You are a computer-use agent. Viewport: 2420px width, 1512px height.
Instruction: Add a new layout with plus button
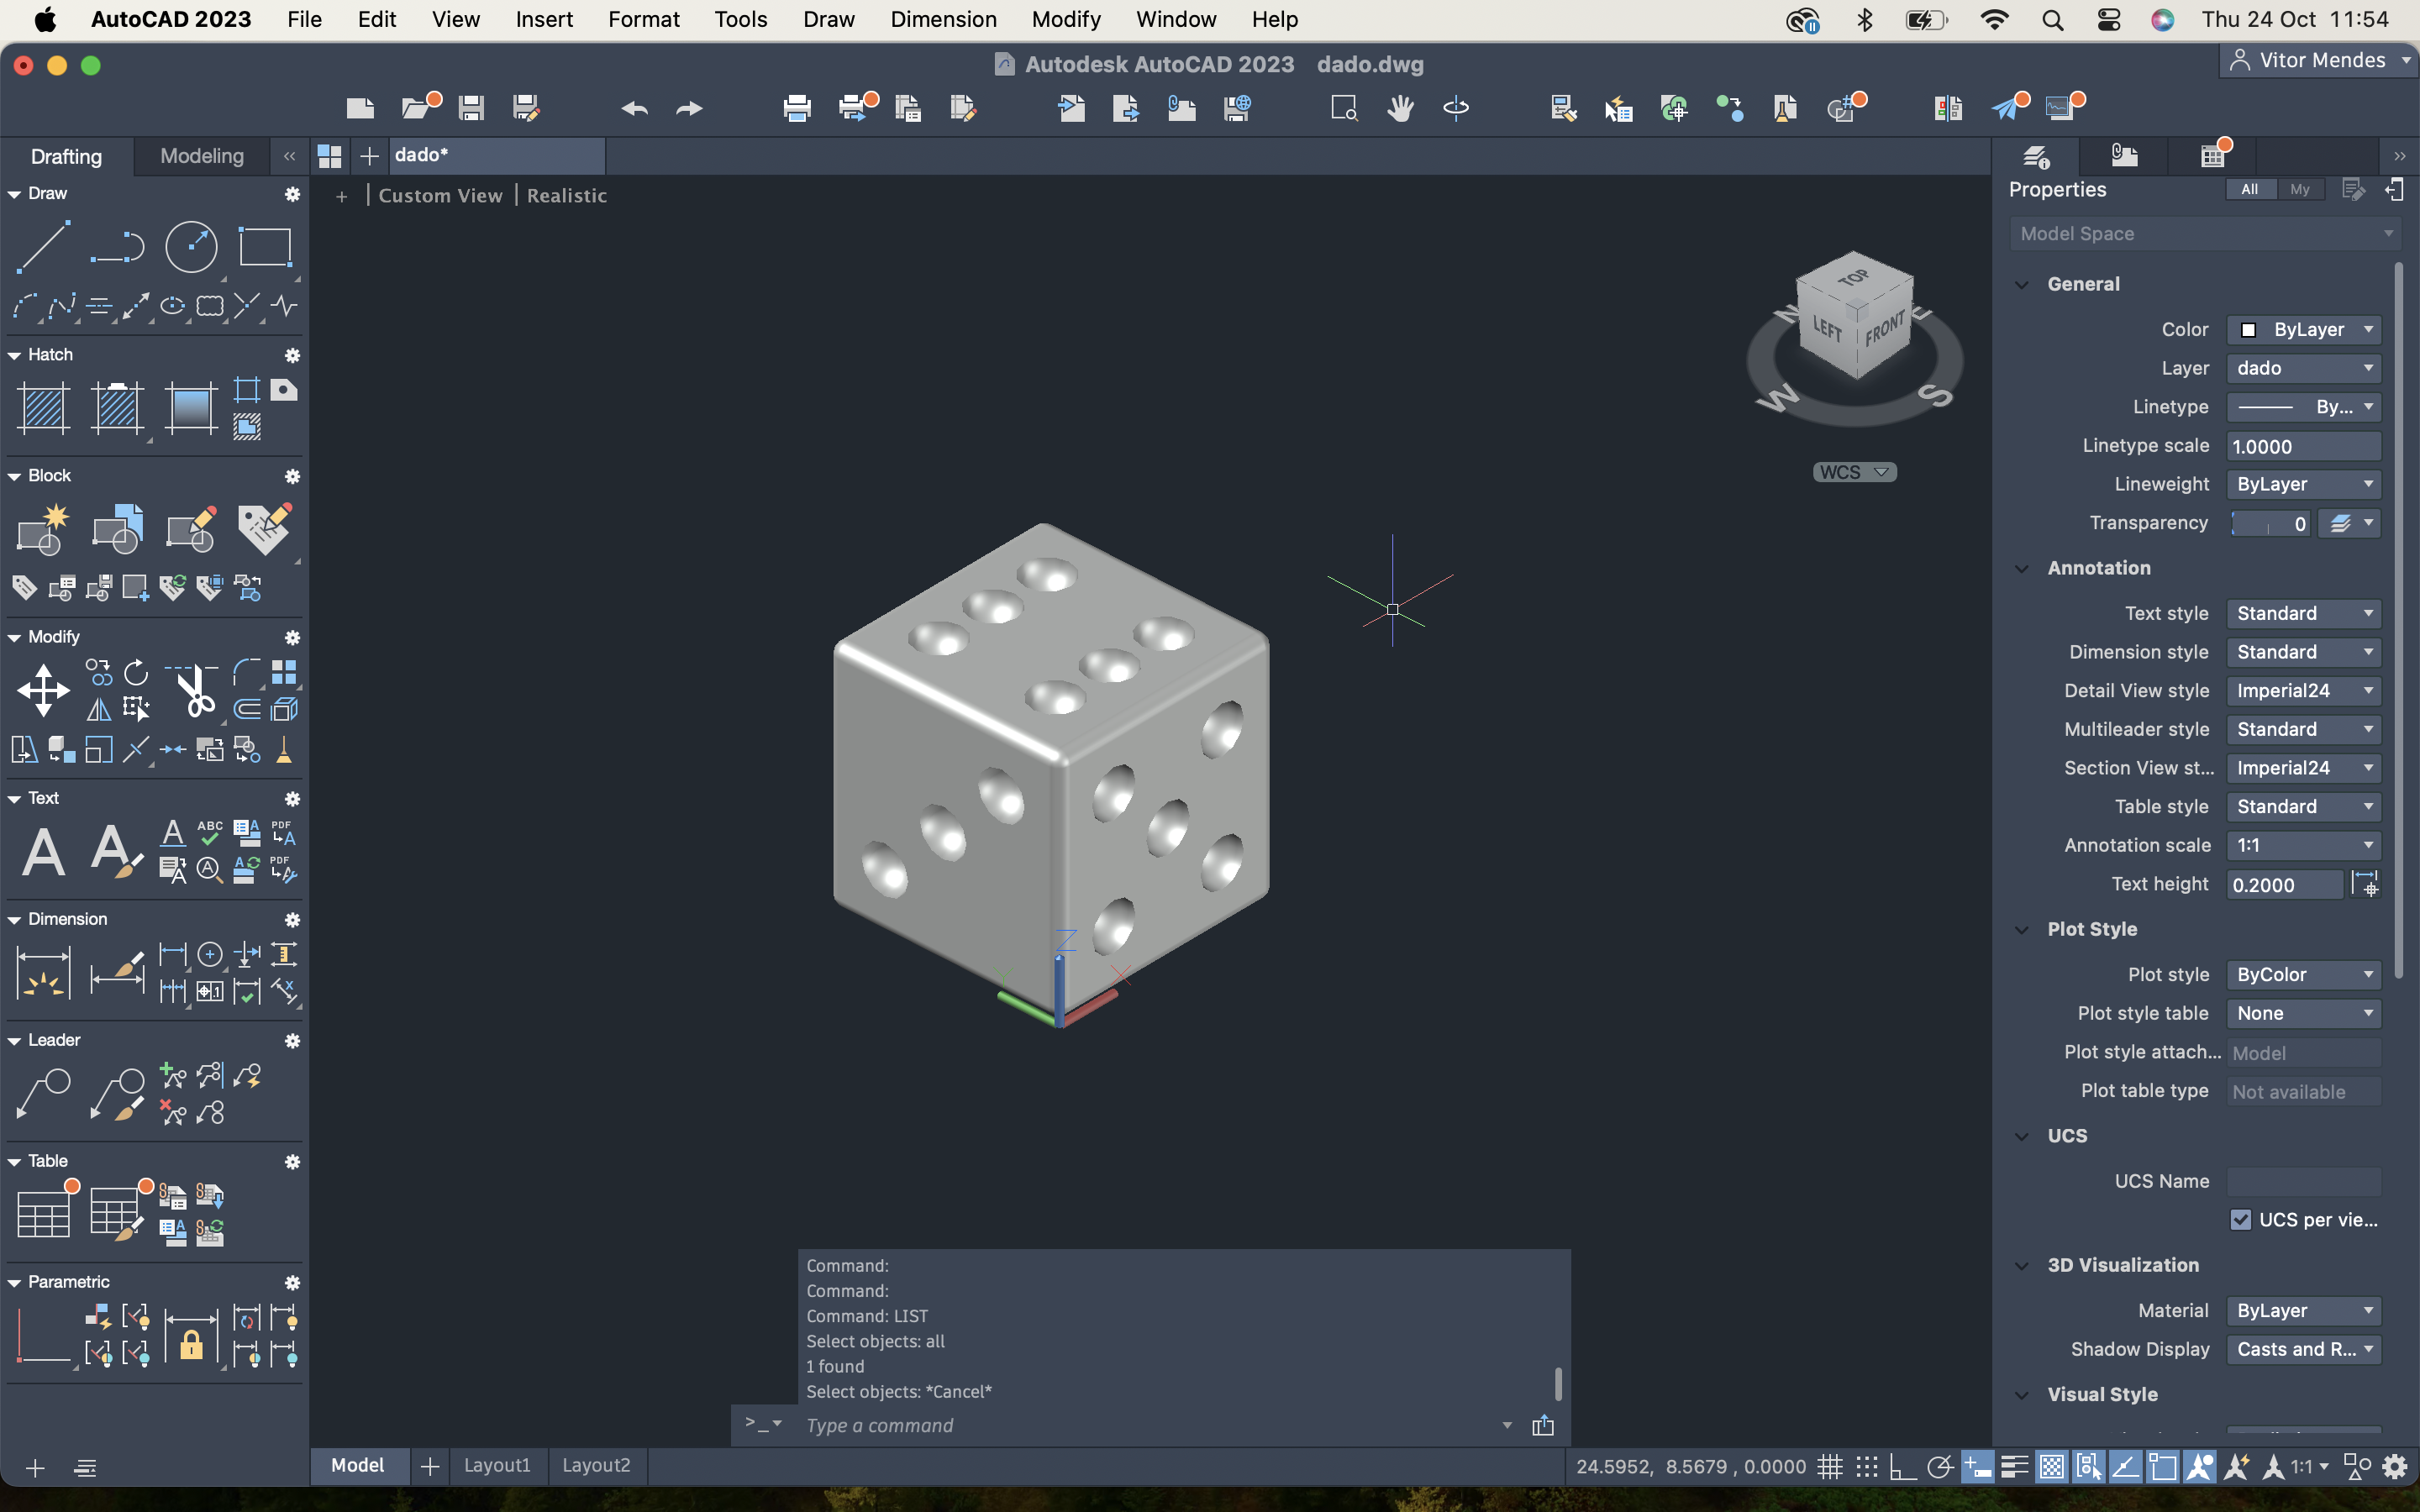click(430, 1466)
